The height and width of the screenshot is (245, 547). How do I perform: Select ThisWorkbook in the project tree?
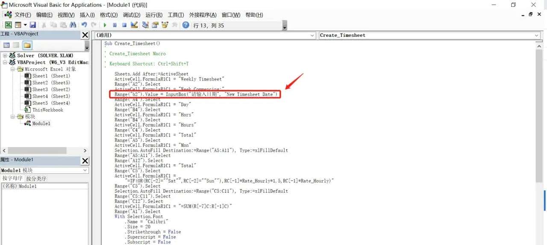point(47,110)
